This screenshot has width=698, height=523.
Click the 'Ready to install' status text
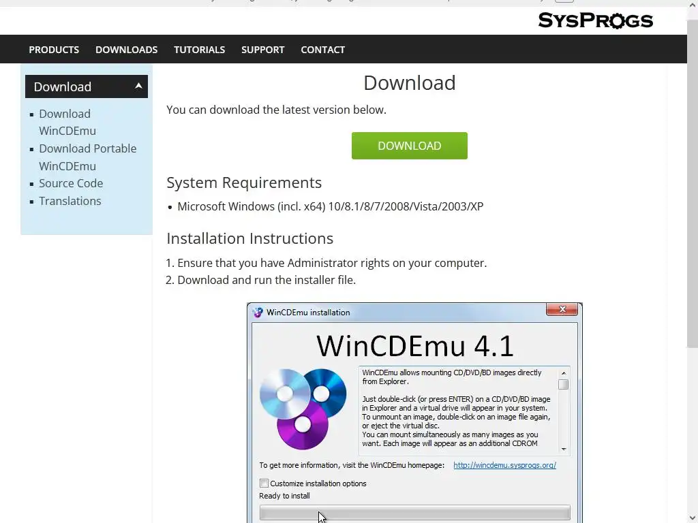[284, 496]
